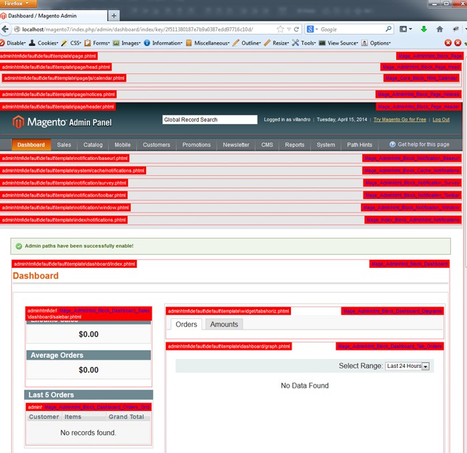467x453 pixels.
Task: Open the Customers menu
Action: coord(156,145)
